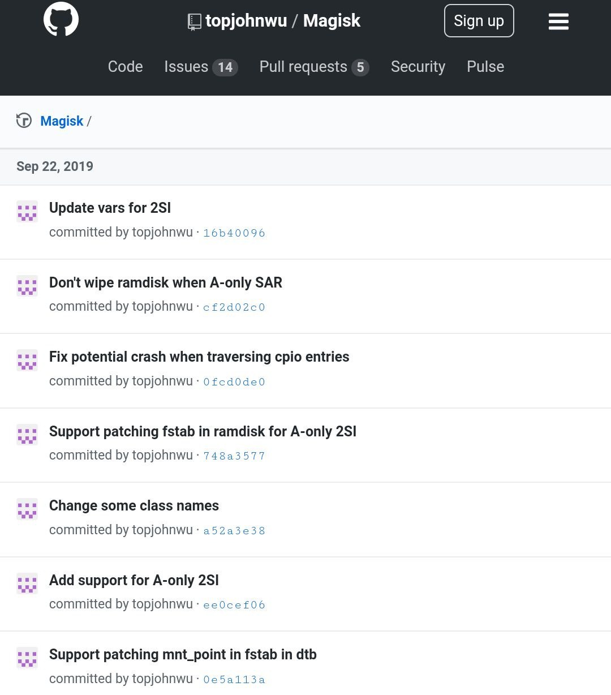The image size is (611, 695).
Task: Click the repository book icon beside topjohnwu
Action: tap(194, 22)
